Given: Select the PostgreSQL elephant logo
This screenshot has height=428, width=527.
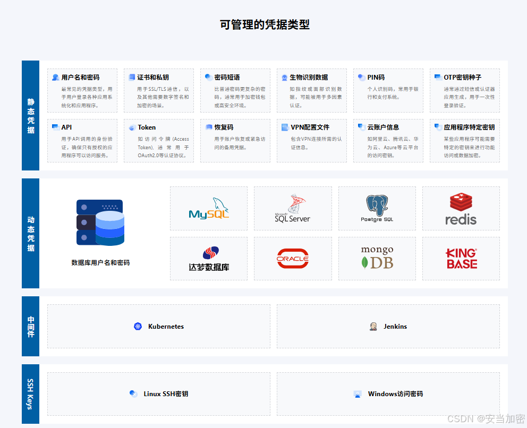Looking at the screenshot, I should tap(377, 205).
